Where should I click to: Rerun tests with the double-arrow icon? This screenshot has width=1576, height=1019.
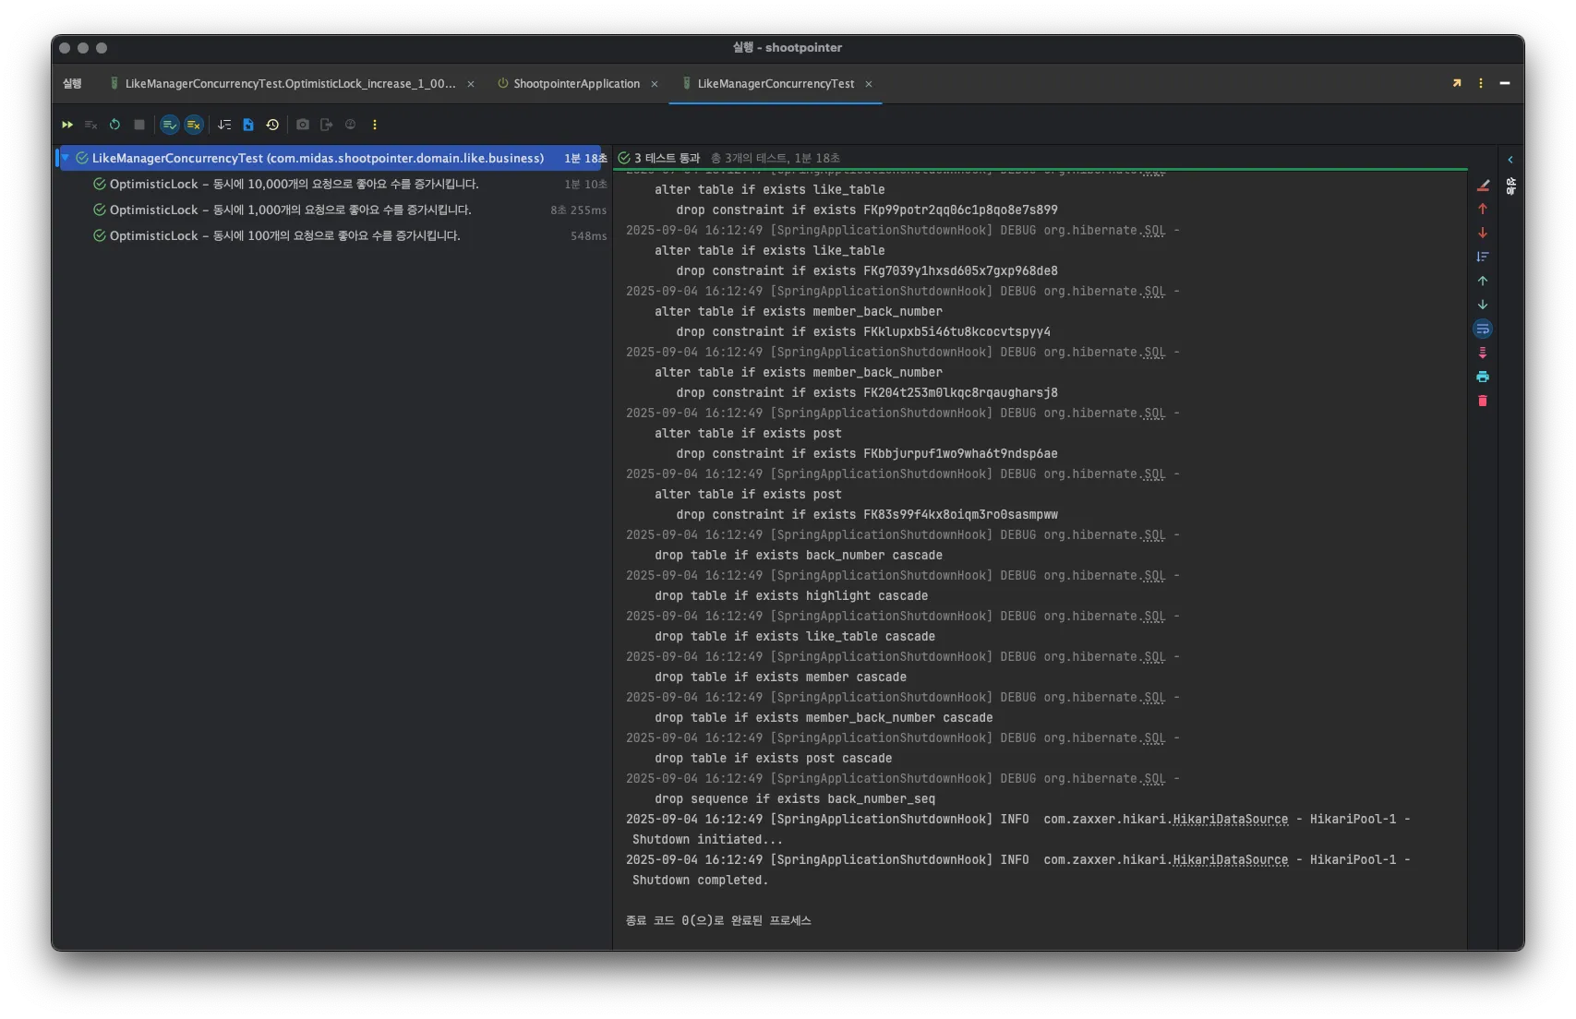67,125
